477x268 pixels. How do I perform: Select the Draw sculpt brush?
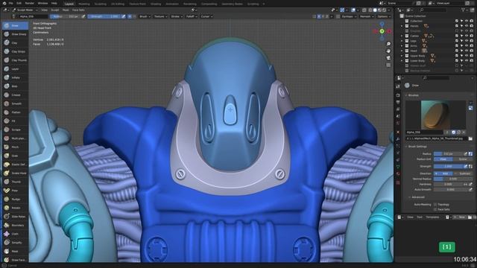pos(15,25)
